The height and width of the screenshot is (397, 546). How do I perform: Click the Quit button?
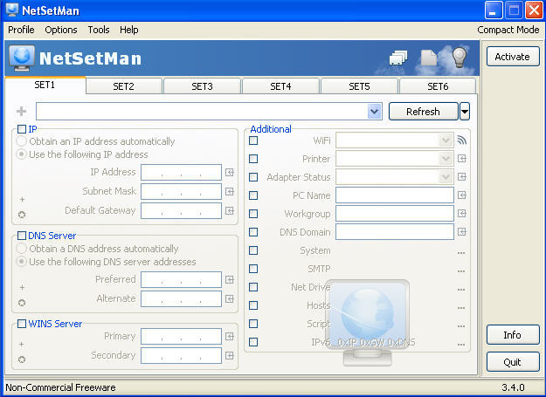[513, 362]
